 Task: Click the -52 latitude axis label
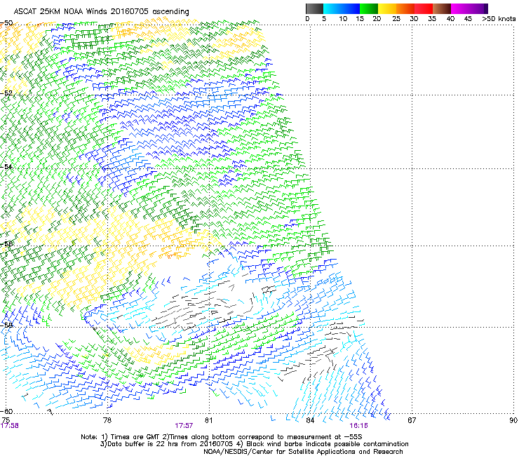click(x=6, y=93)
